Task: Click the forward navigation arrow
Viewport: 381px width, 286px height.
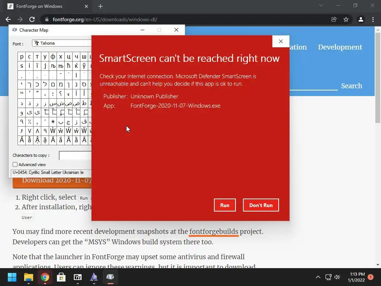Action: pos(20,19)
